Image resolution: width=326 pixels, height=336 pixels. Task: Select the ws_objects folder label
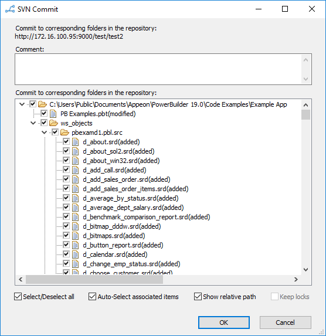coord(77,123)
